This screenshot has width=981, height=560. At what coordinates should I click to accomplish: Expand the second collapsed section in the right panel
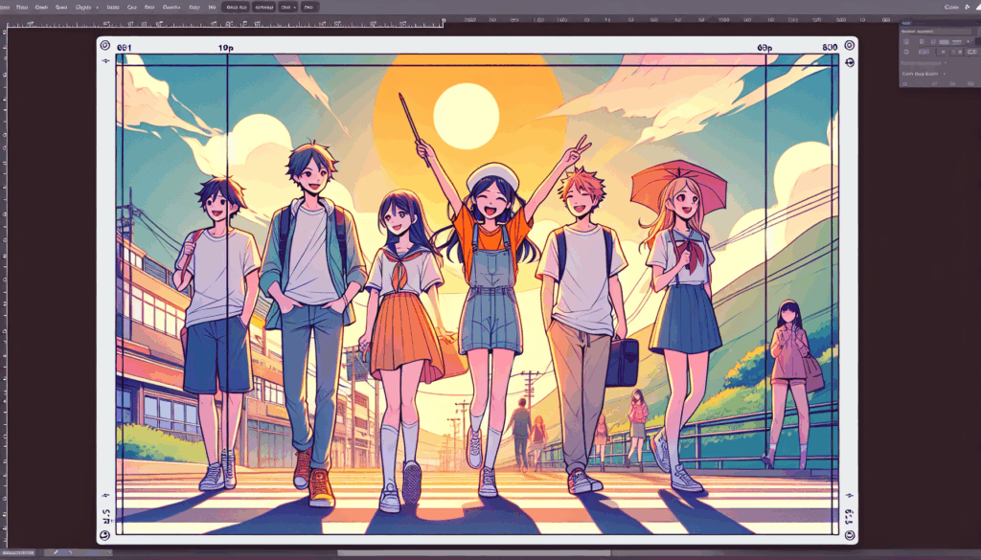(x=924, y=73)
